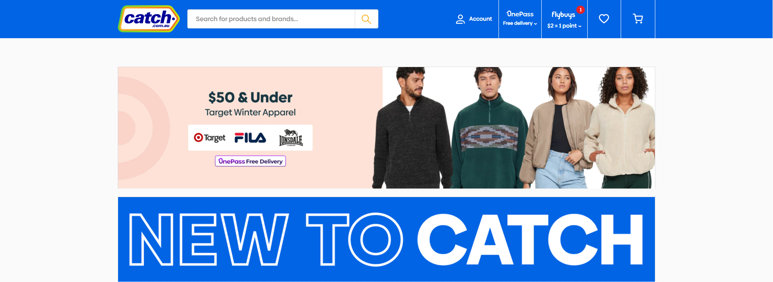Click the Target Winter Apparel text
The image size is (773, 282).
(250, 113)
